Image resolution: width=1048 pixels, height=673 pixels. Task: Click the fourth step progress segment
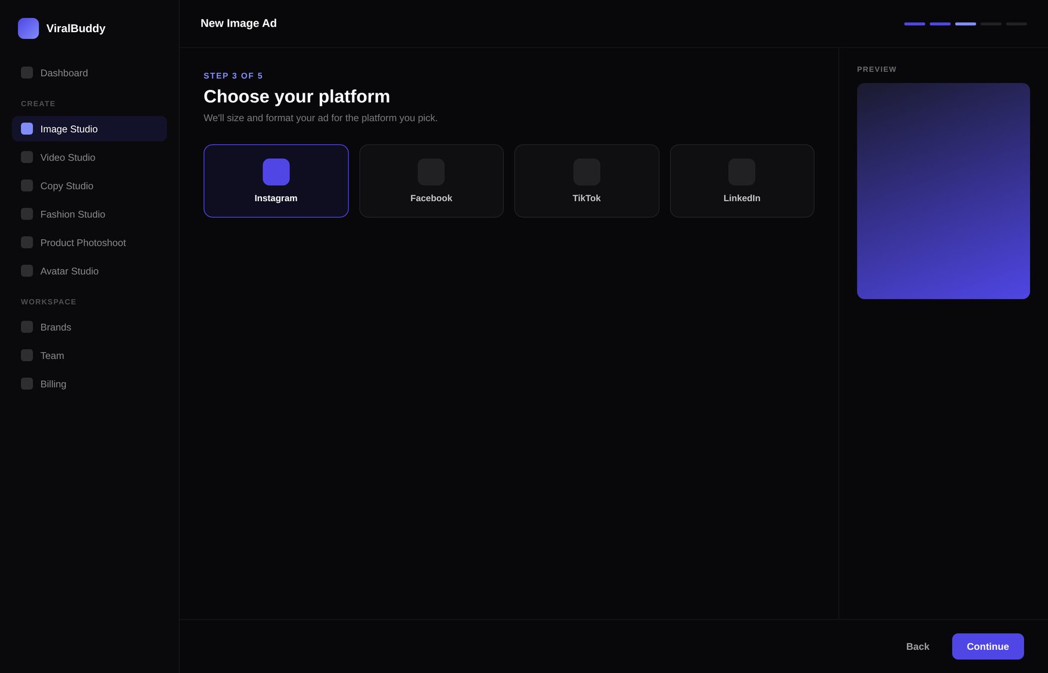click(x=991, y=24)
